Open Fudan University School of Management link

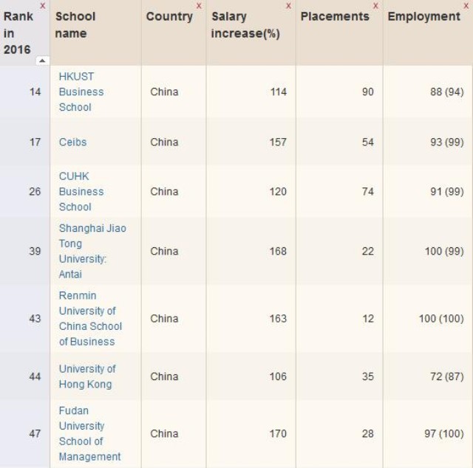coord(89,433)
